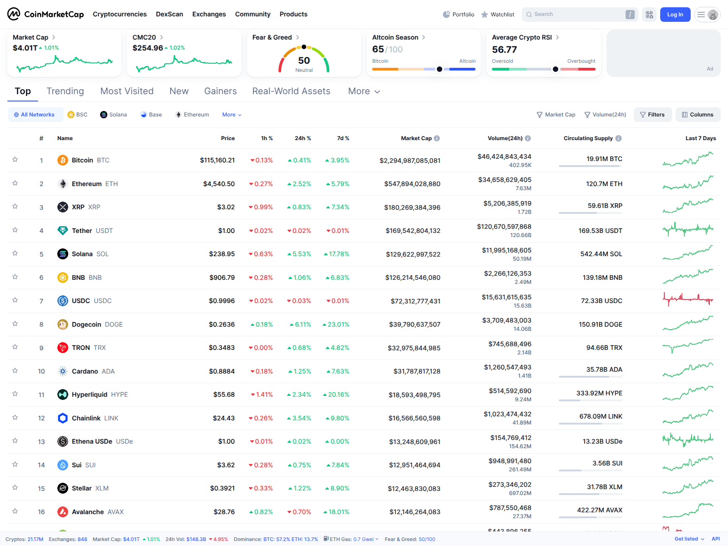Viewport: 728px width, 546px height.
Task: Star Ethereum to add to watchlist
Action: tap(15, 183)
